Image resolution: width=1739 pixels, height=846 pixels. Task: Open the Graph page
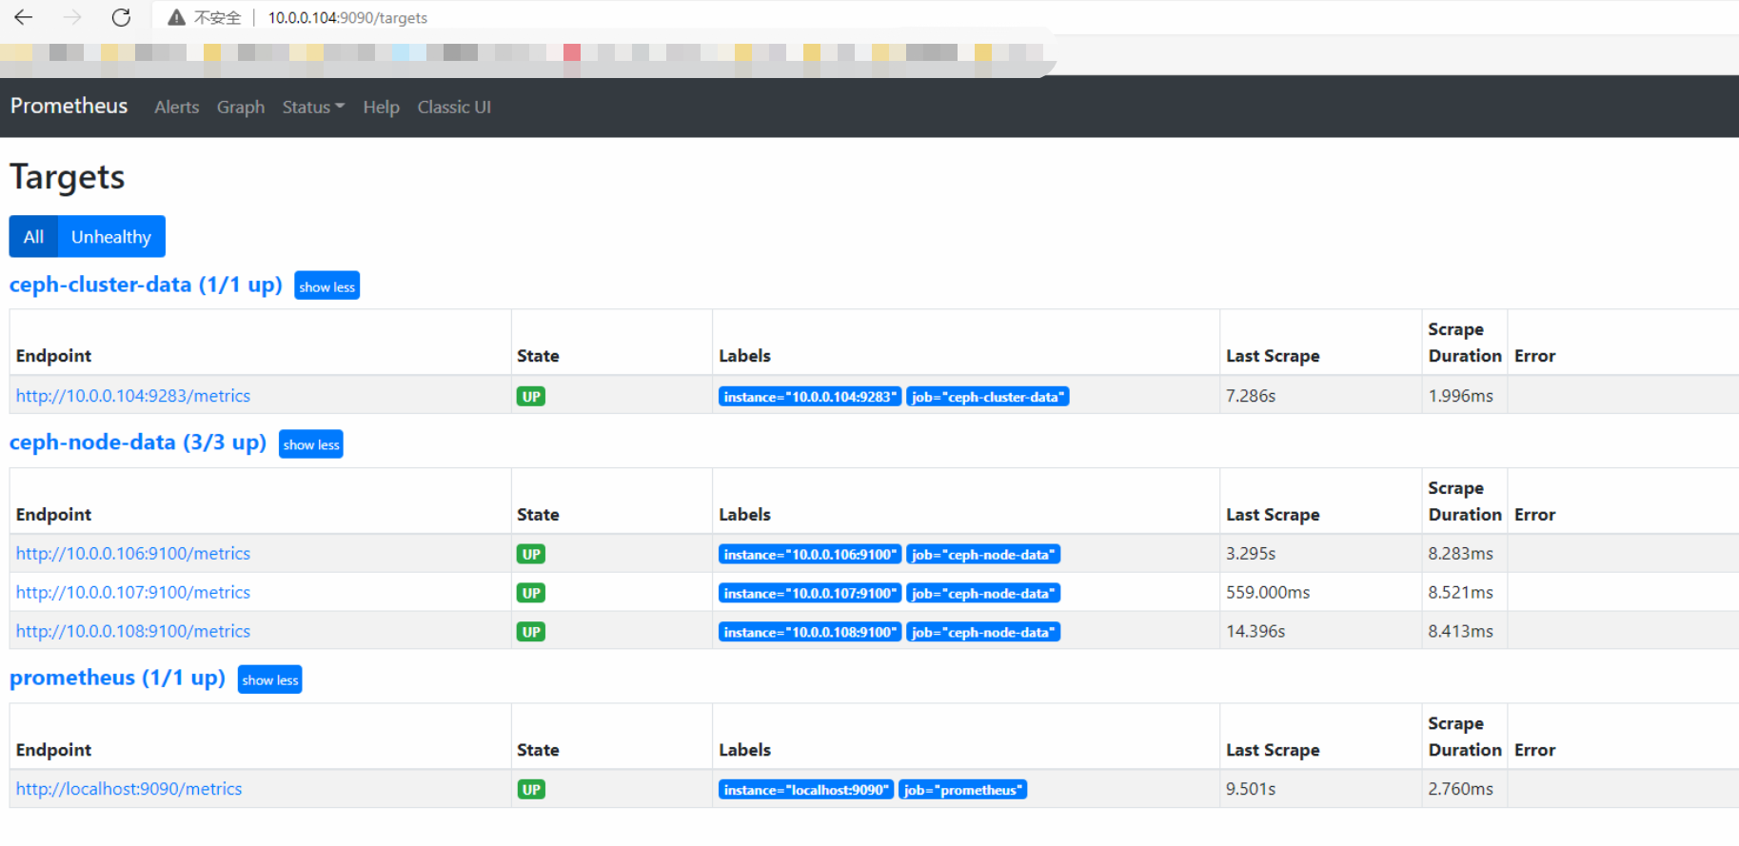[241, 107]
